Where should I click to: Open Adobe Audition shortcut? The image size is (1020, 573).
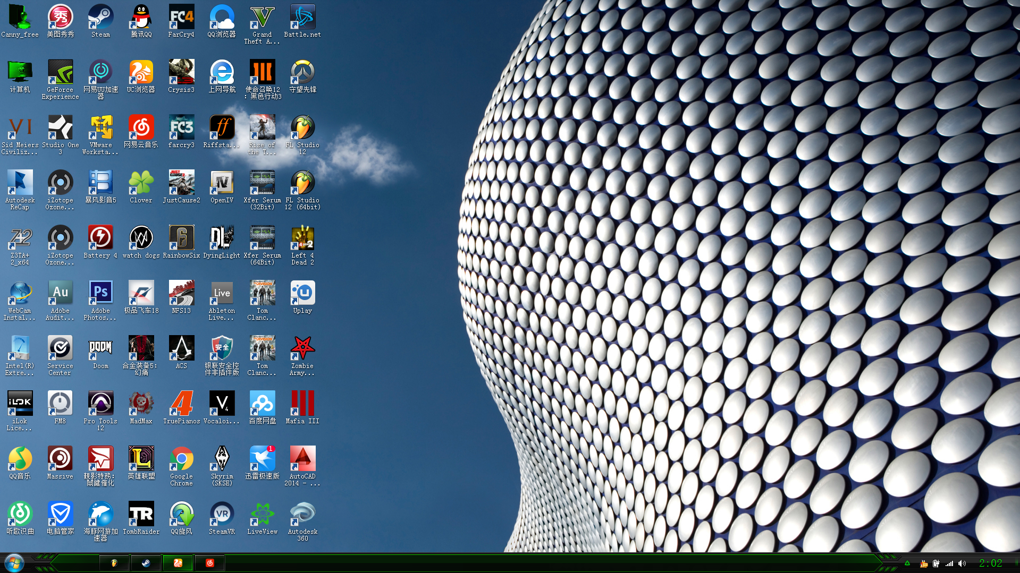(x=60, y=301)
